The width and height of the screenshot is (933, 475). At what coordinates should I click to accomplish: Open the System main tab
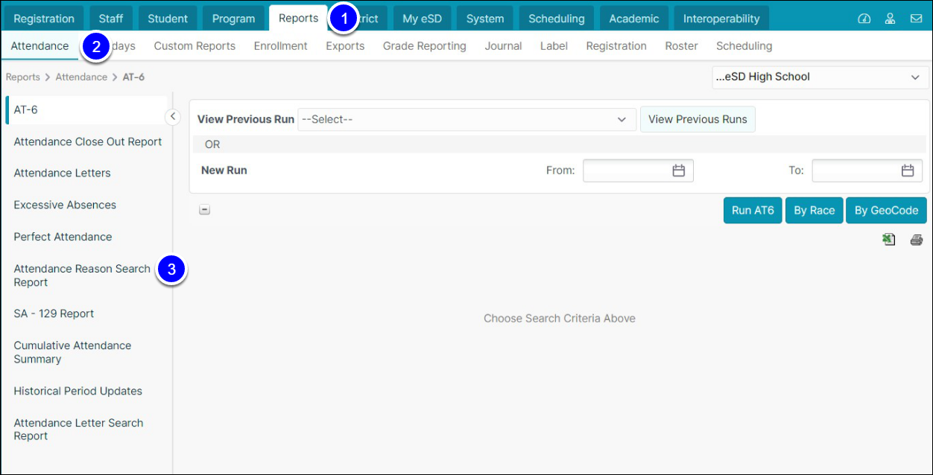485,19
